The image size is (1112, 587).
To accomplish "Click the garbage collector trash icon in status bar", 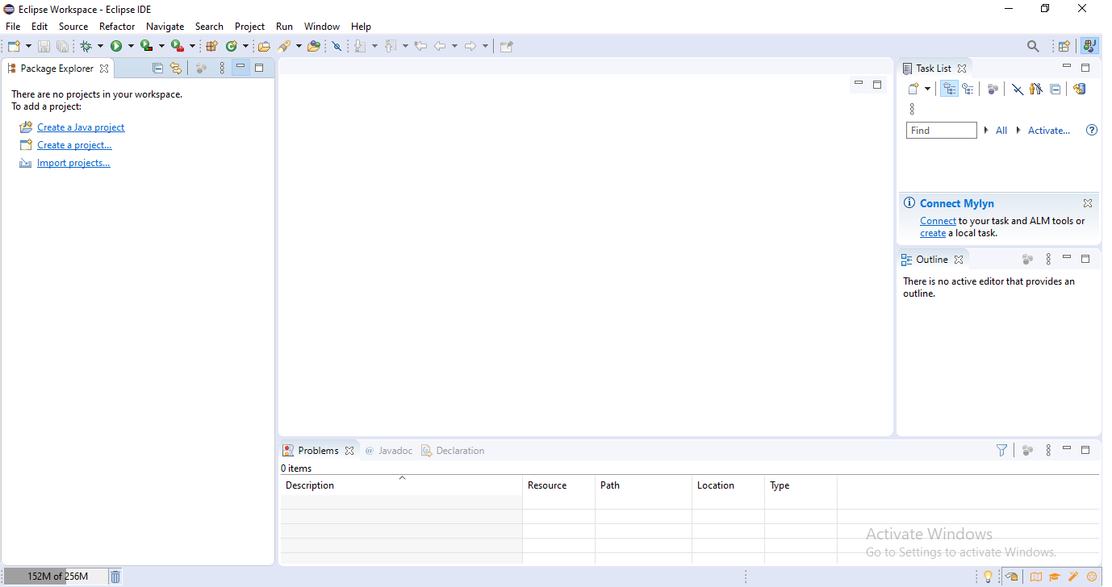I will 115,576.
